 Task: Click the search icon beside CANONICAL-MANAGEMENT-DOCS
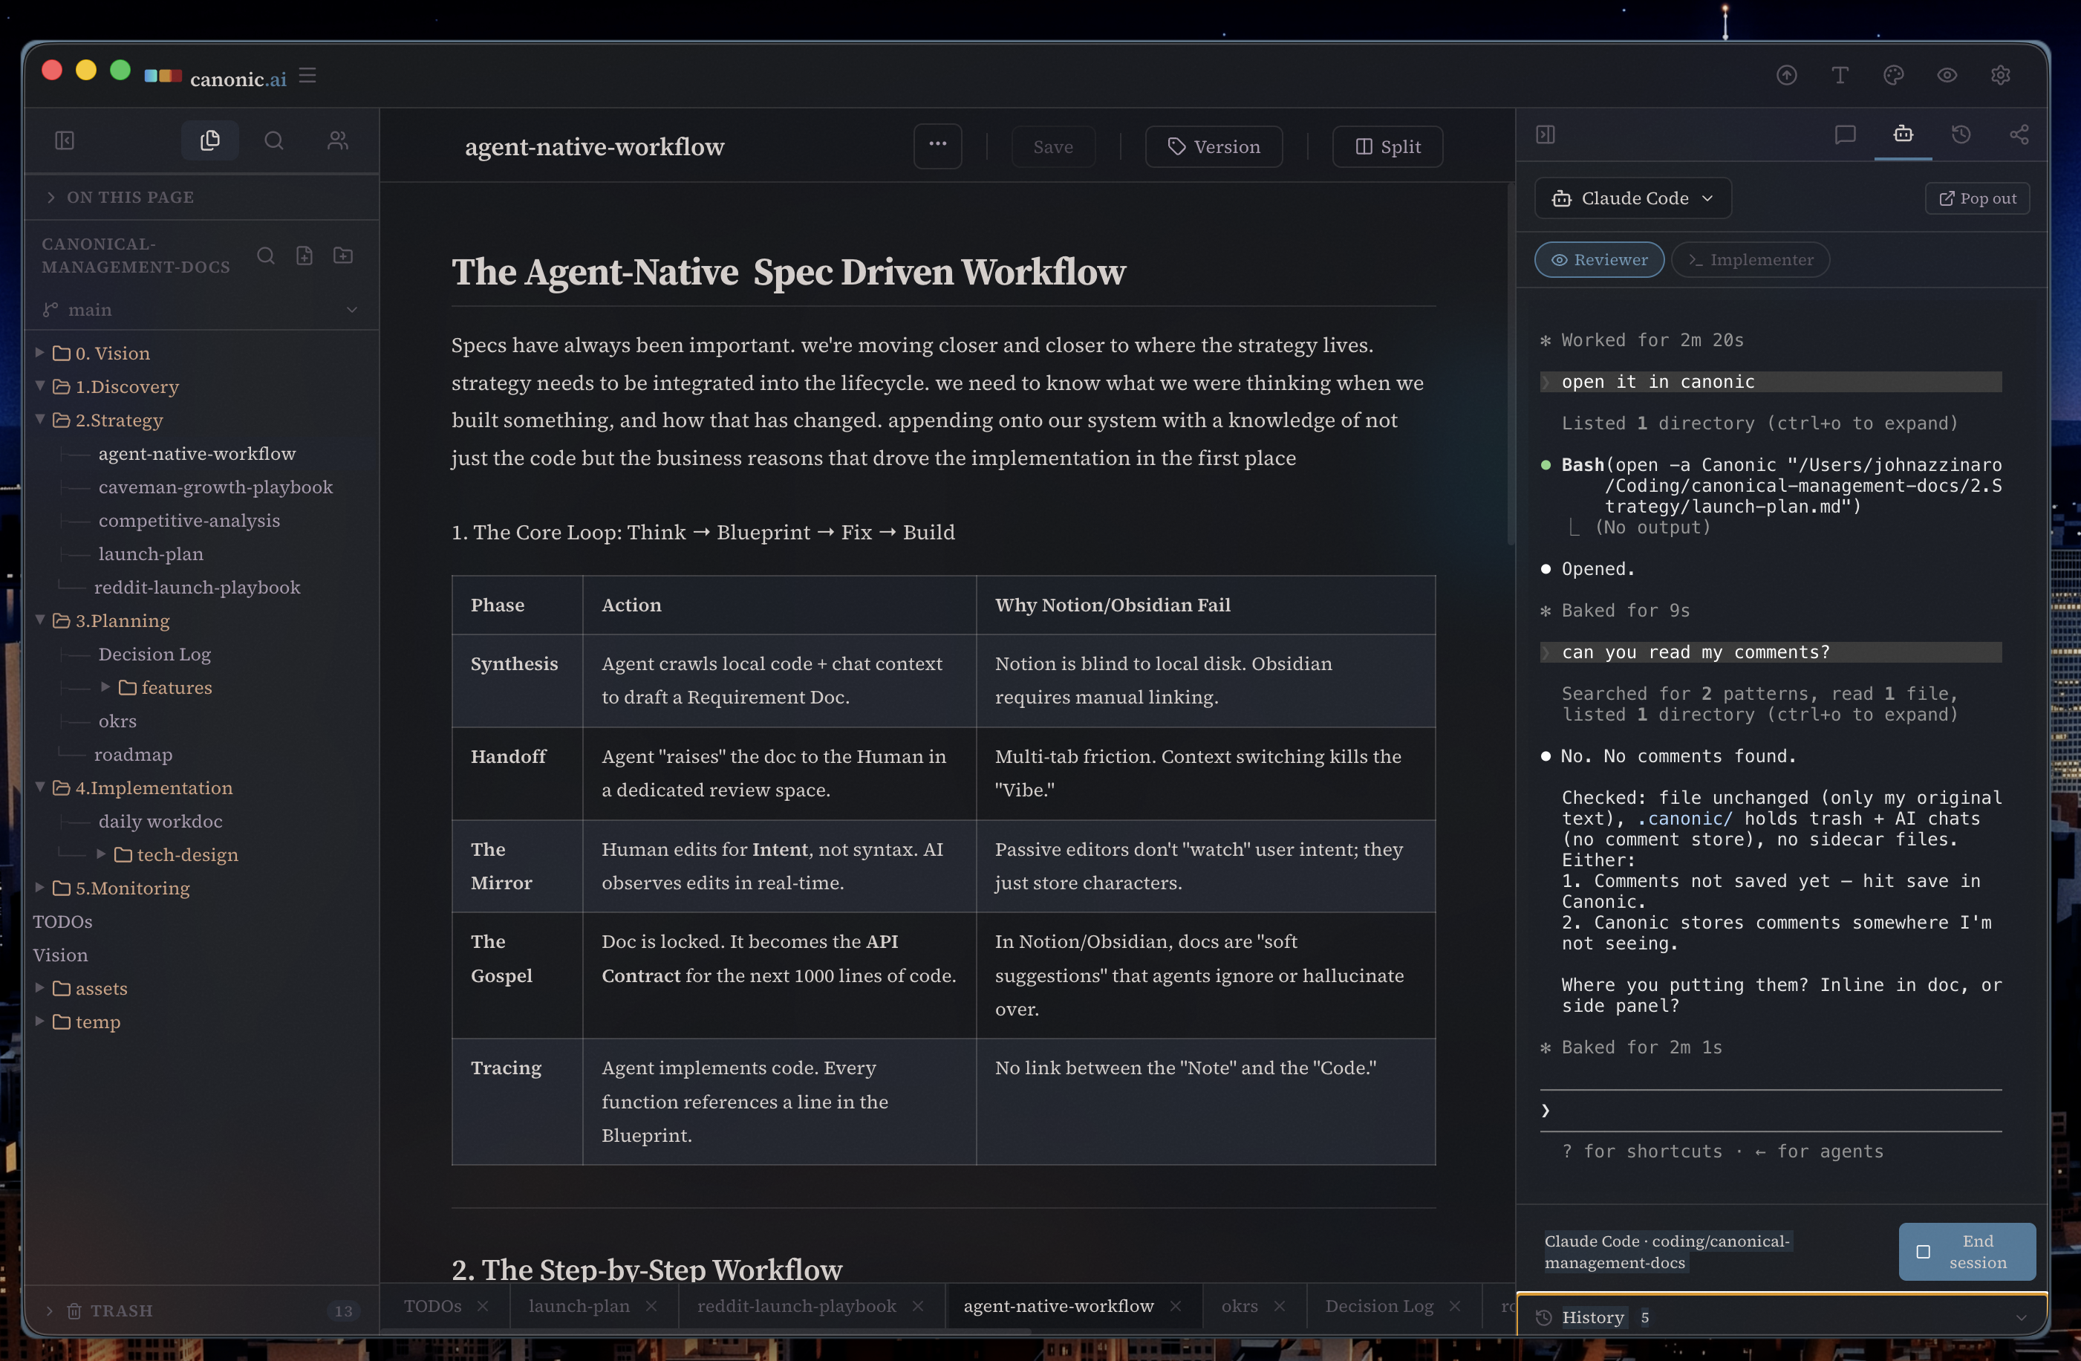coord(266,256)
